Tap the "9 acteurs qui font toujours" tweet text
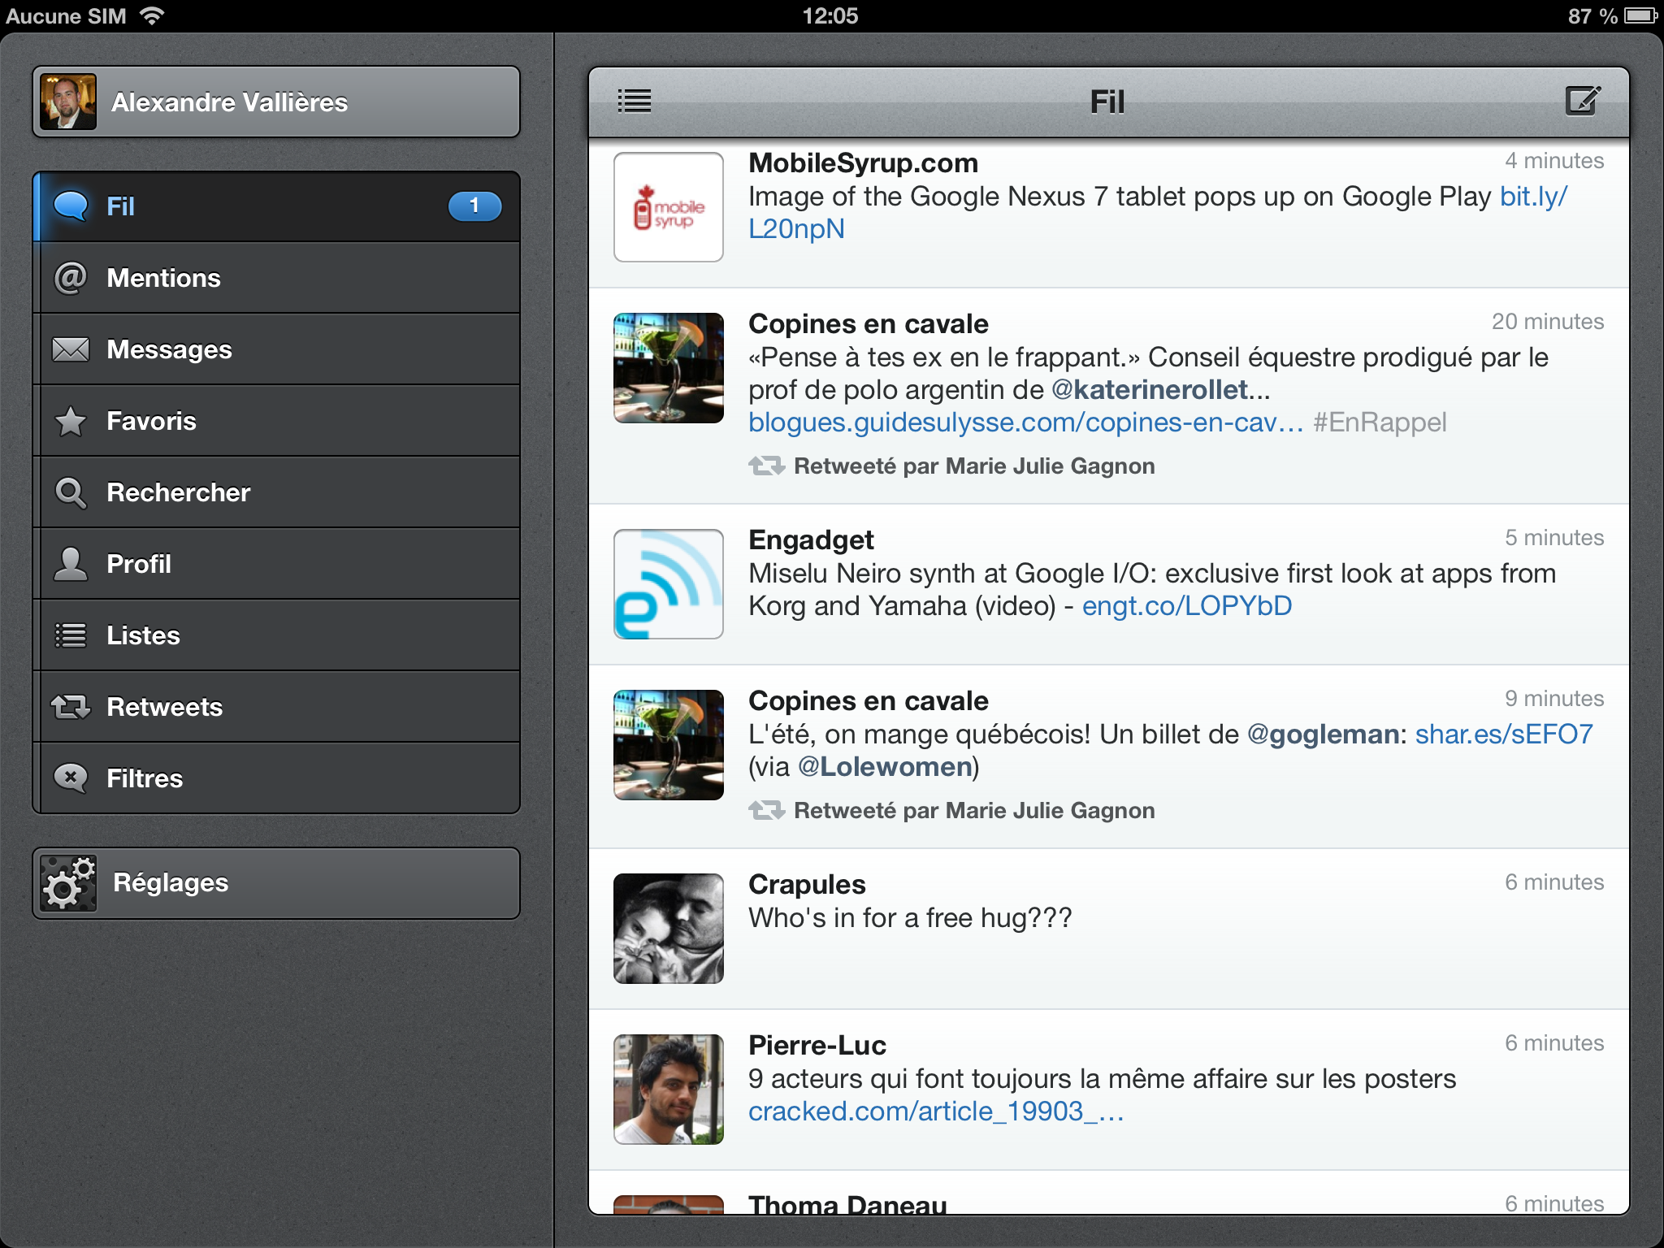The height and width of the screenshot is (1248, 1664). tap(1103, 1079)
